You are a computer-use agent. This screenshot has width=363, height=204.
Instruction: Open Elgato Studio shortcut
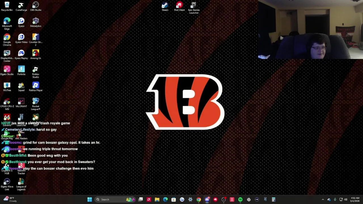[7, 71]
